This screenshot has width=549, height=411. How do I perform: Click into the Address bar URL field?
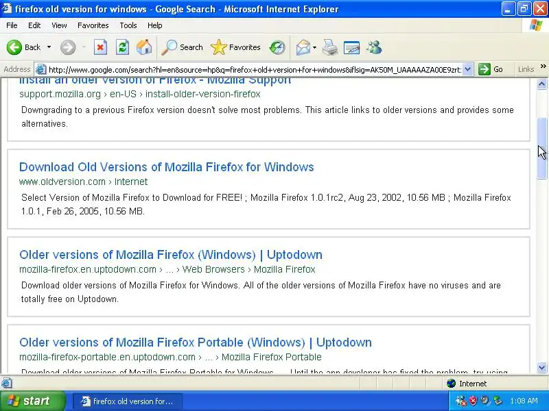pos(255,70)
